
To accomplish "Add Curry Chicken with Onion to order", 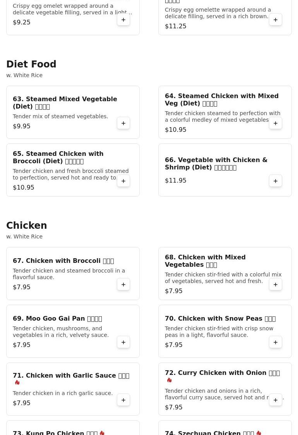I will (276, 400).
